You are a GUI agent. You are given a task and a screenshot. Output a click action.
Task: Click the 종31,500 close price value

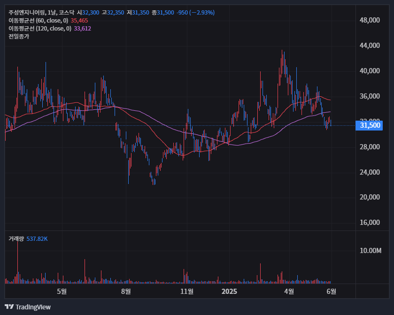(x=163, y=13)
